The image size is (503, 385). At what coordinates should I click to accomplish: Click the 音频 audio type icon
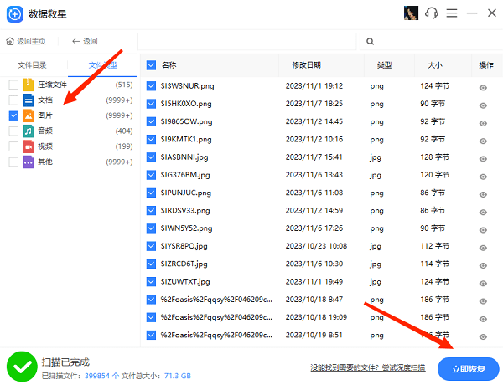[29, 131]
